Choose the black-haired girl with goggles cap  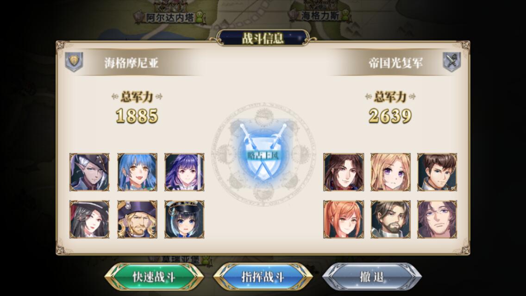click(x=184, y=220)
